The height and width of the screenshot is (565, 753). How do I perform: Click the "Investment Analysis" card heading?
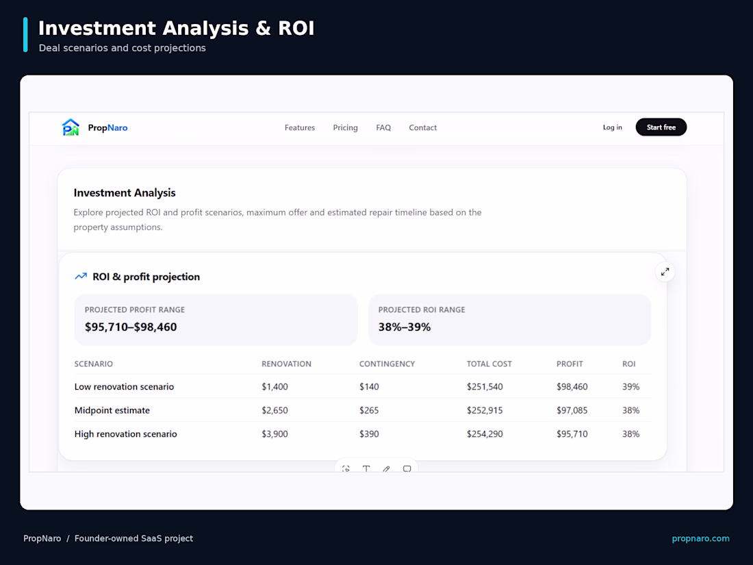coord(125,192)
